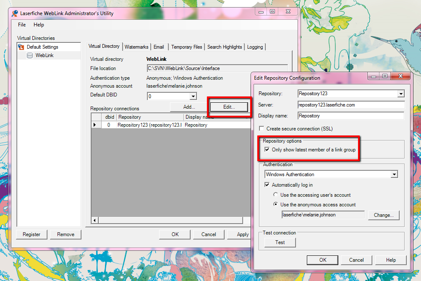Select the dbid 0 cell
The image size is (421, 281).
[x=109, y=125]
